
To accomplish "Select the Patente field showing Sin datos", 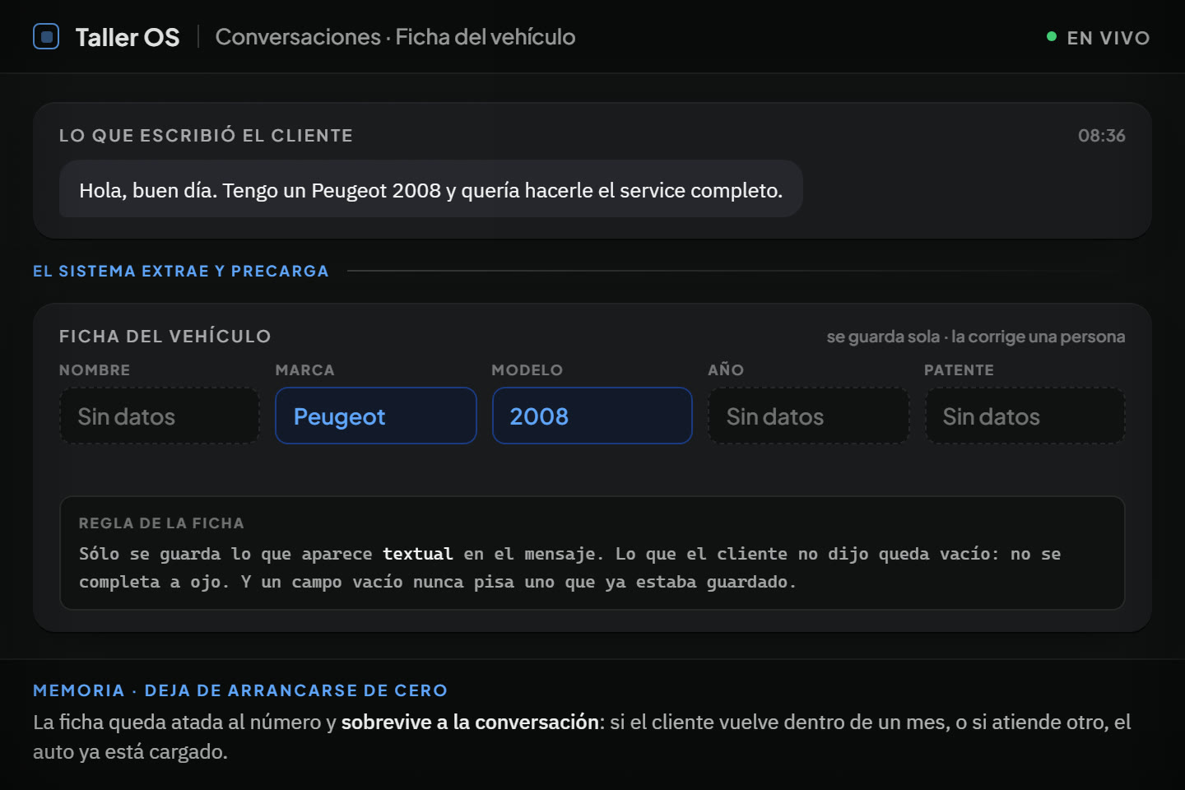I will tap(1025, 416).
